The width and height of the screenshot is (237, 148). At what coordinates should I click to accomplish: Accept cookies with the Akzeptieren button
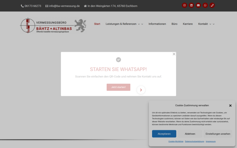(x=164, y=134)
